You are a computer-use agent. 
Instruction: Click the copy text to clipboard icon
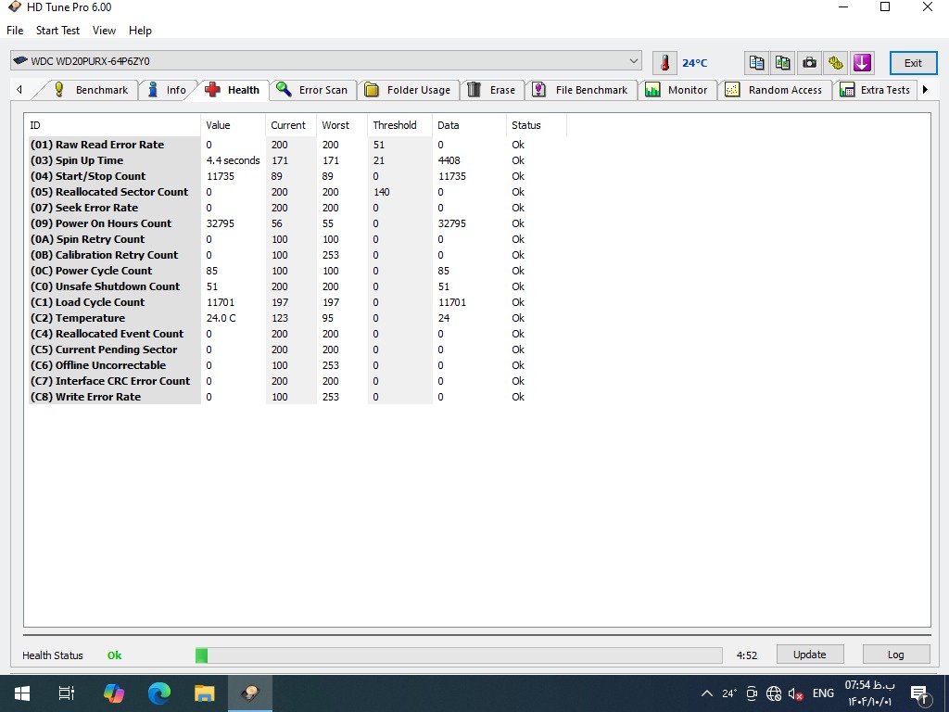tap(757, 63)
